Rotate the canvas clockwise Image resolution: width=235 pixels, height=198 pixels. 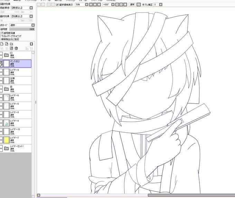pyautogui.click(x=121, y=4)
